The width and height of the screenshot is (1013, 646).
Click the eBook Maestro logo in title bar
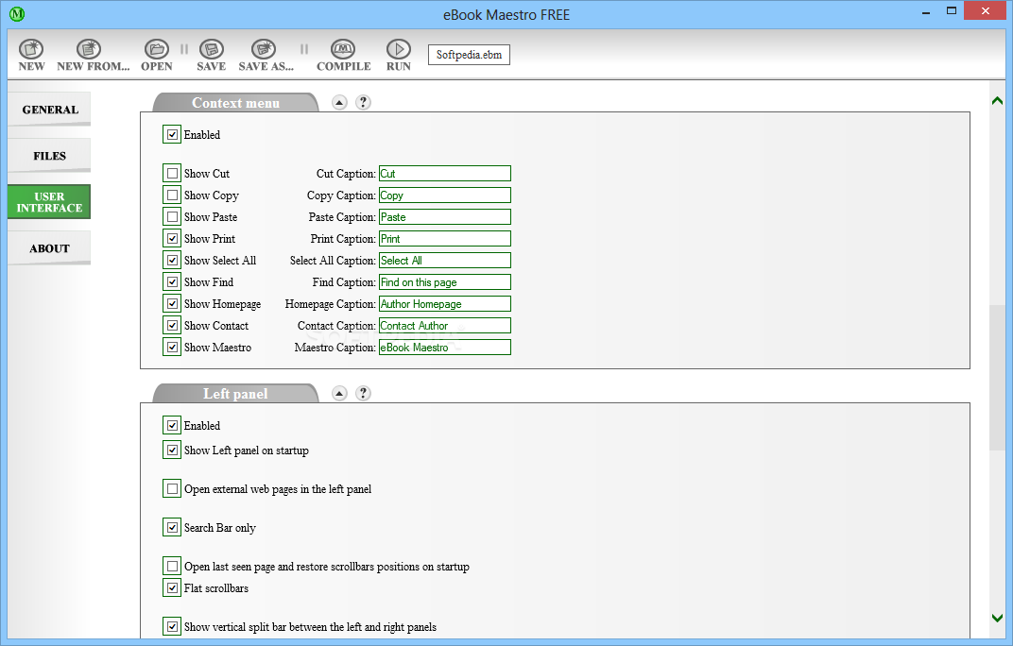(17, 13)
